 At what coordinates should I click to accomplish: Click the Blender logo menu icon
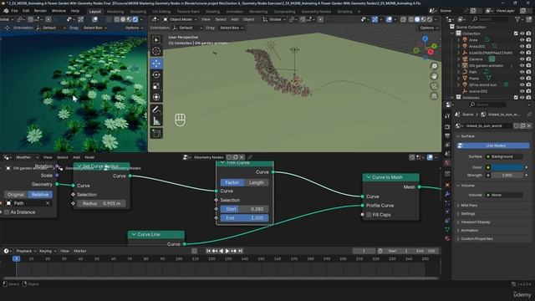[x=6, y=11]
